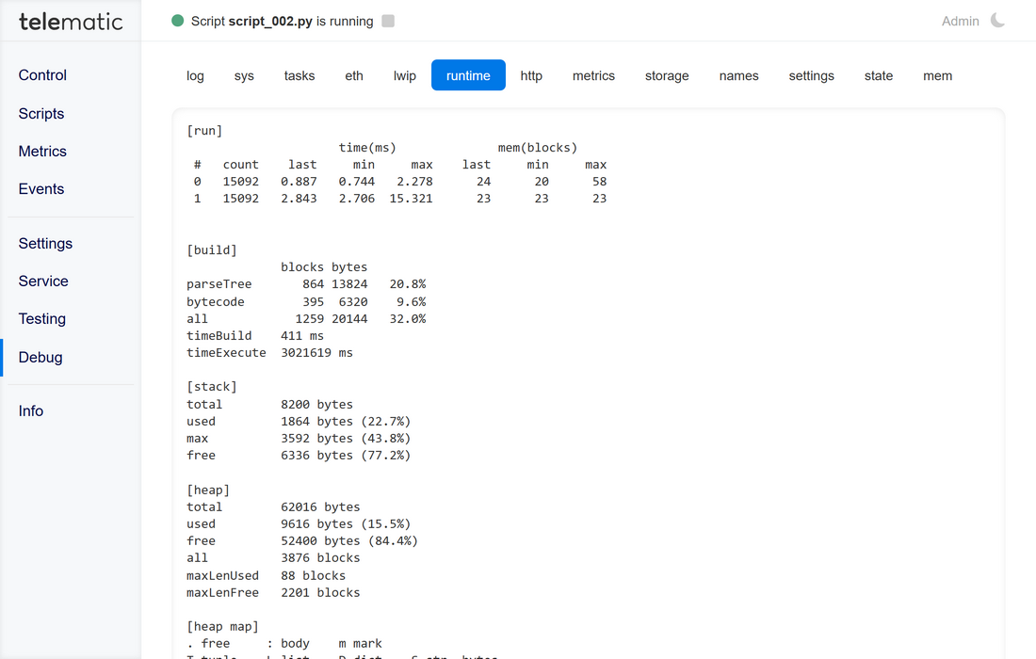Open the state tab
Screen dimensions: 1036x659
(x=879, y=75)
